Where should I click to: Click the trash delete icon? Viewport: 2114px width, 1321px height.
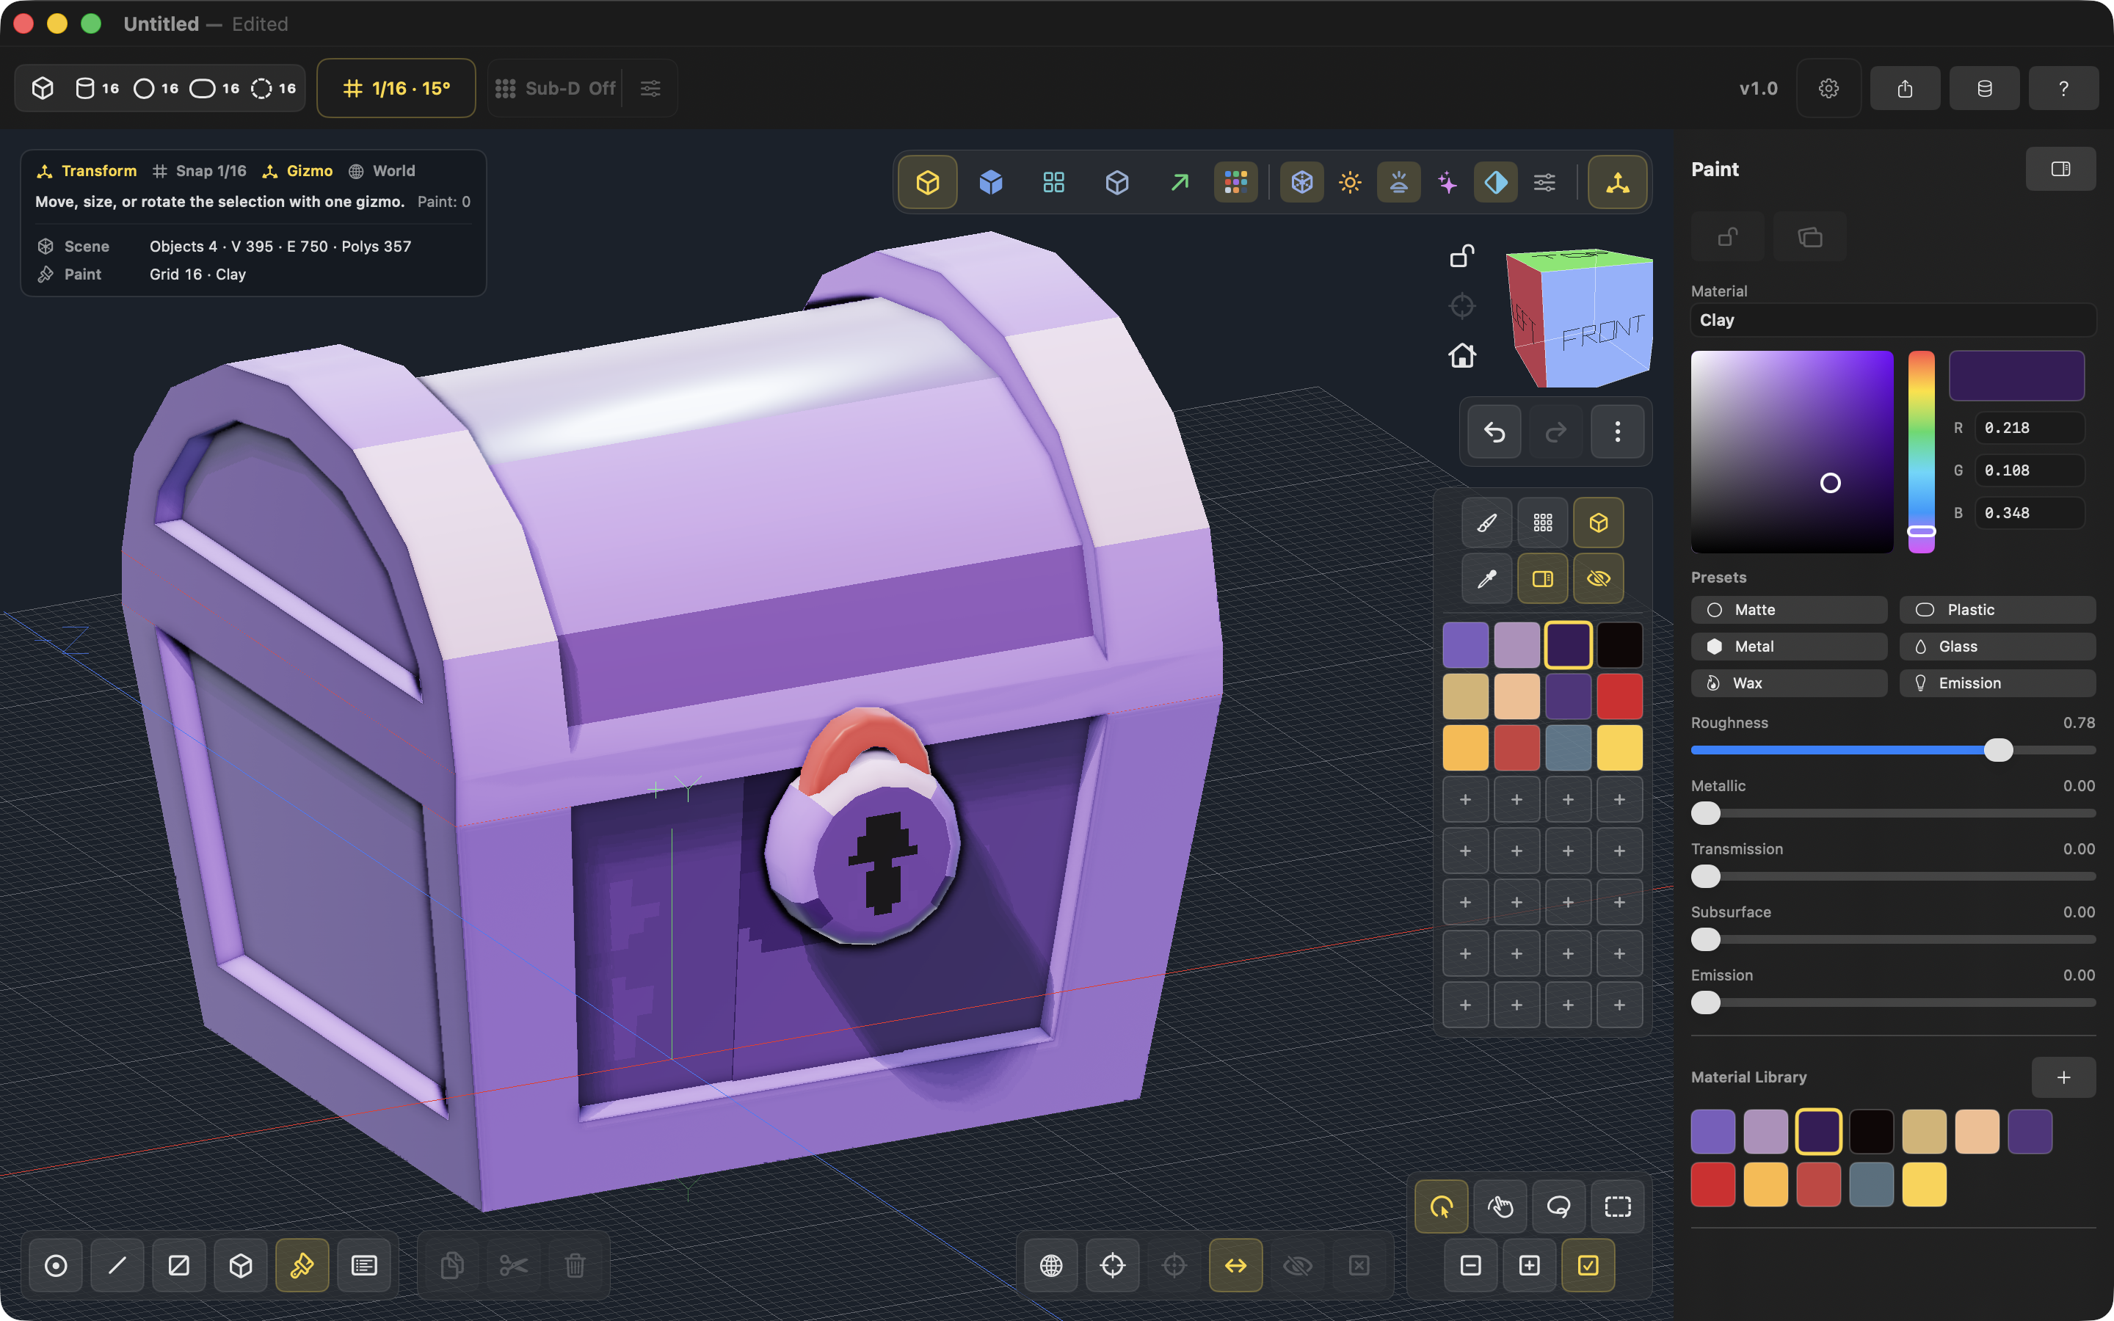point(575,1265)
